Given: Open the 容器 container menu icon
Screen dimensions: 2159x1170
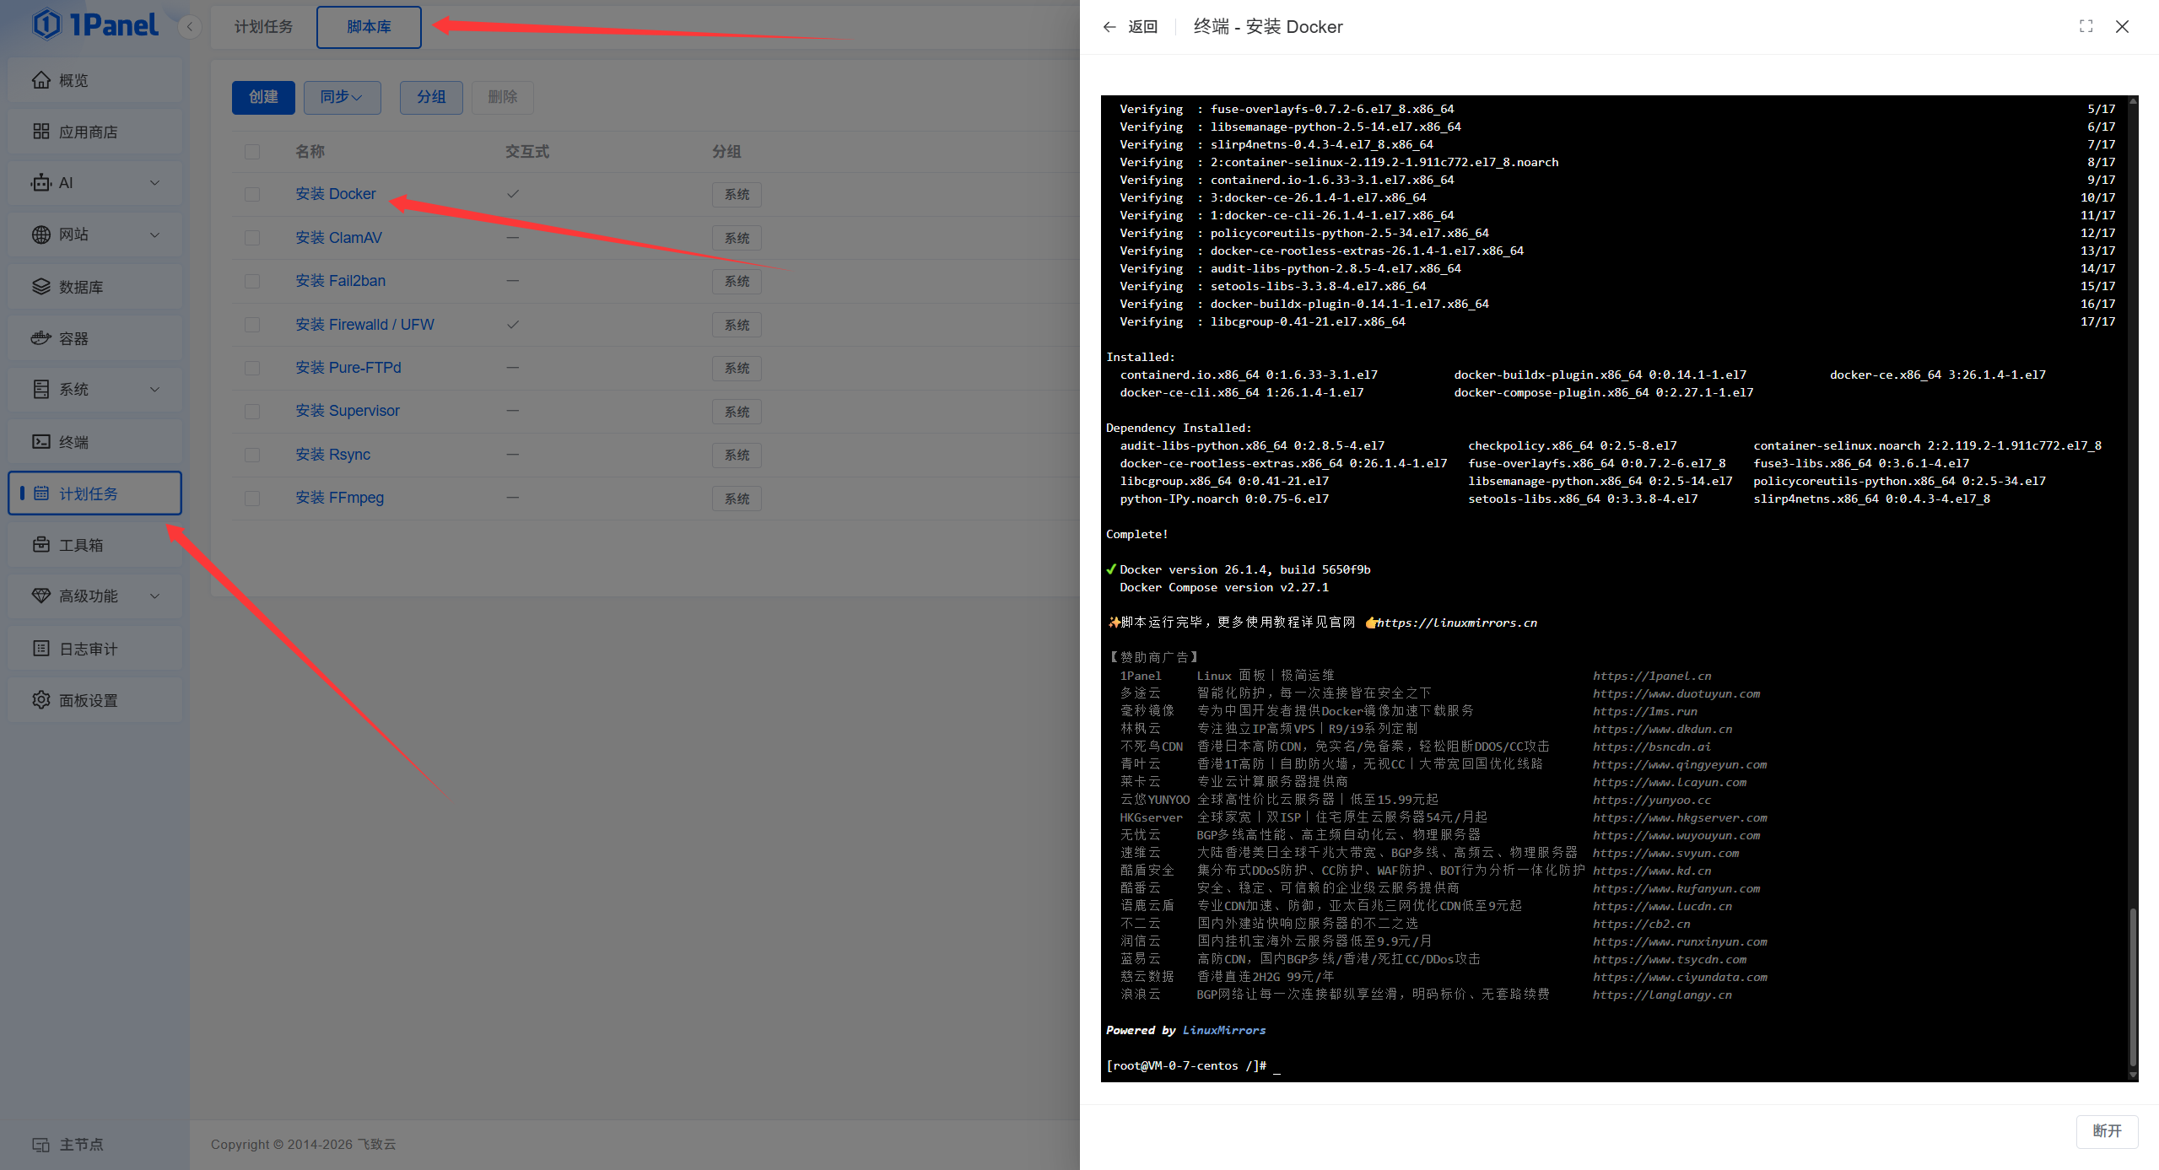Looking at the screenshot, I should click(x=40, y=338).
